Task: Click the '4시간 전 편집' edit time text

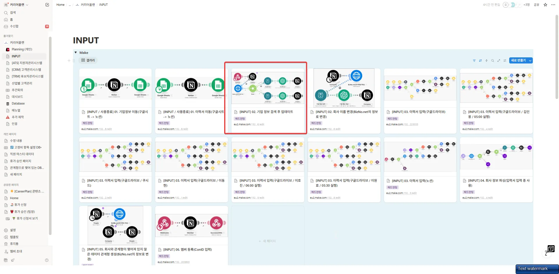Action: pyautogui.click(x=491, y=5)
